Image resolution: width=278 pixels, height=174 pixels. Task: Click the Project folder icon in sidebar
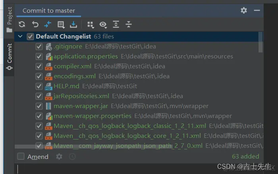(x=9, y=30)
